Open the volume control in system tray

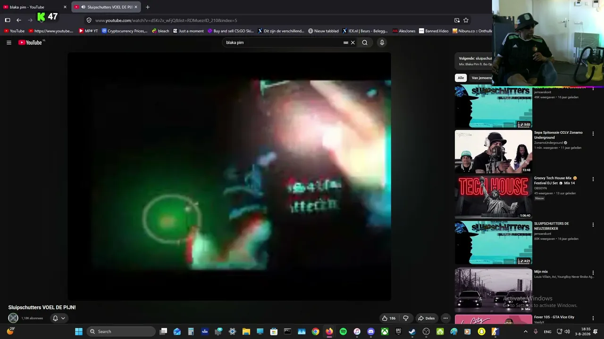[567, 331]
